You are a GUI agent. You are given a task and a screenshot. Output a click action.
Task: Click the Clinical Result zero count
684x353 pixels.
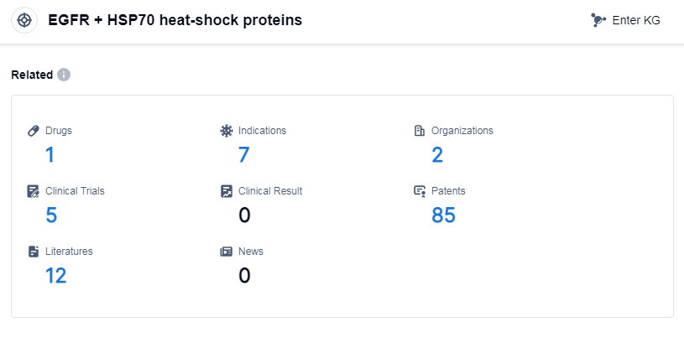click(244, 215)
